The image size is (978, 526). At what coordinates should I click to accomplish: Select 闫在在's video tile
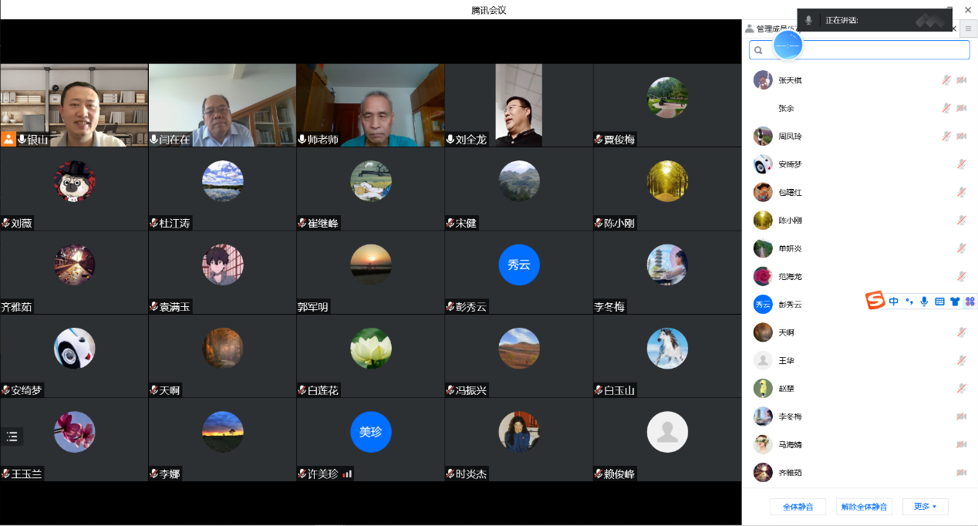click(x=222, y=105)
